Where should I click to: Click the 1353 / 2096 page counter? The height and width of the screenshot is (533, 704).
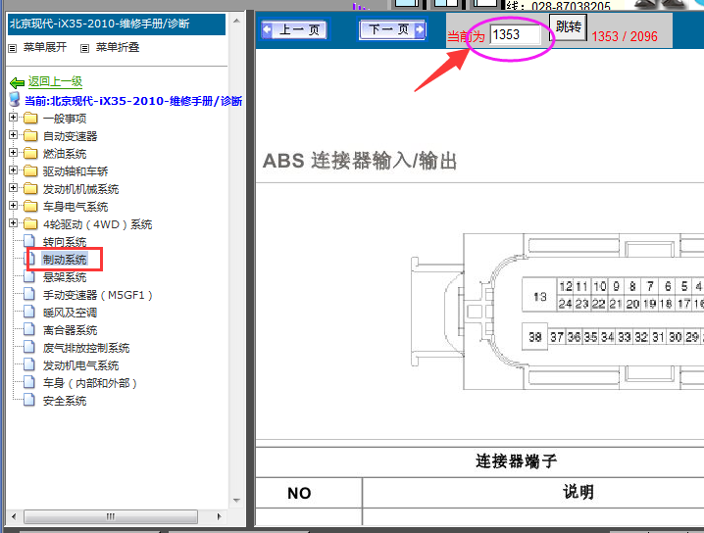[625, 36]
